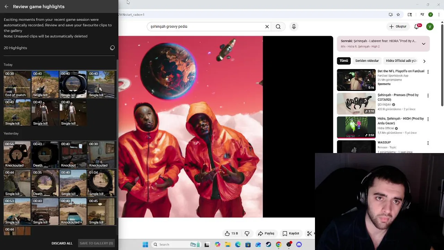Open YouTube notifications bell
Screen dimensions: 444x250
[x=417, y=27]
